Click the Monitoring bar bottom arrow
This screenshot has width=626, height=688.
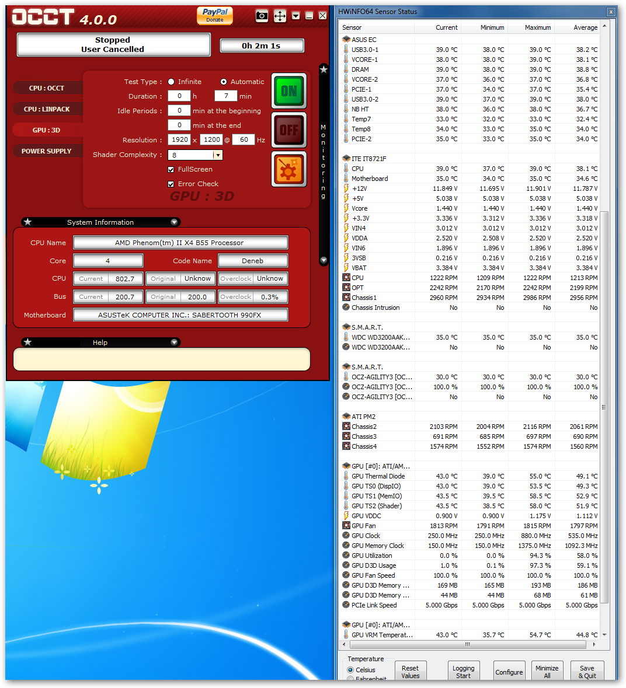click(324, 260)
